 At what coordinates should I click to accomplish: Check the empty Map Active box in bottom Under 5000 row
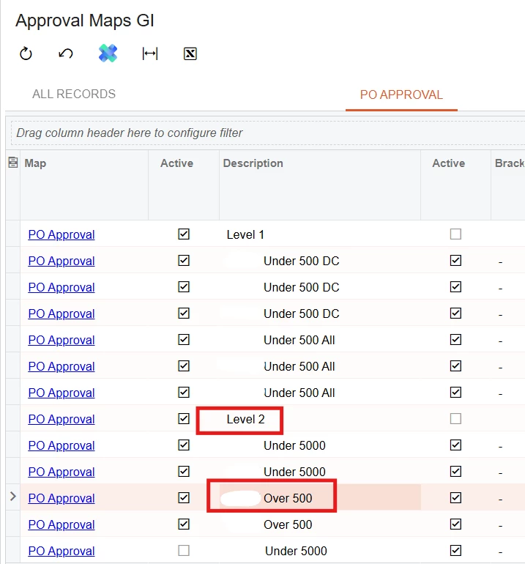tap(184, 550)
